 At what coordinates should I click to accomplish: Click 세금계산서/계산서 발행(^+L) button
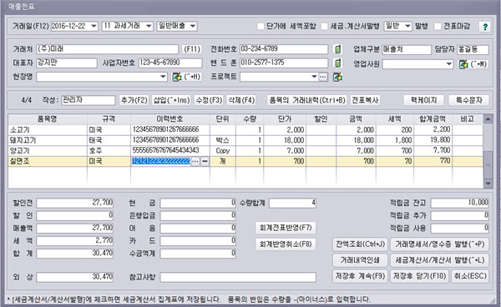pyautogui.click(x=440, y=260)
